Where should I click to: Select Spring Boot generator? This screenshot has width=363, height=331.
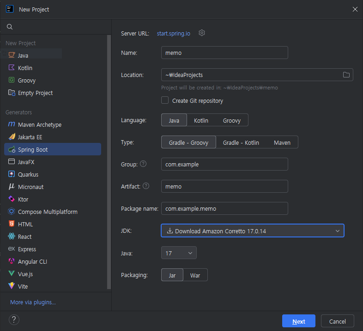(x=53, y=149)
